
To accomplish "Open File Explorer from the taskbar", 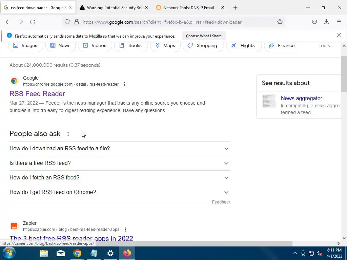I will coord(44,253).
